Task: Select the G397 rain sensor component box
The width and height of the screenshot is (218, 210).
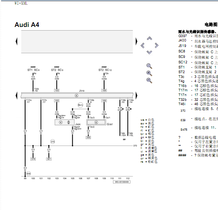Action: tap(96, 122)
